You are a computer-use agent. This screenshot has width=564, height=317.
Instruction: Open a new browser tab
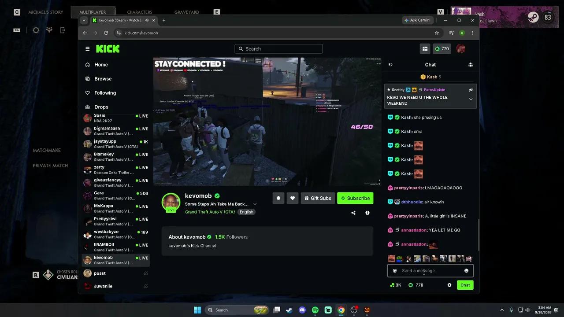164,20
